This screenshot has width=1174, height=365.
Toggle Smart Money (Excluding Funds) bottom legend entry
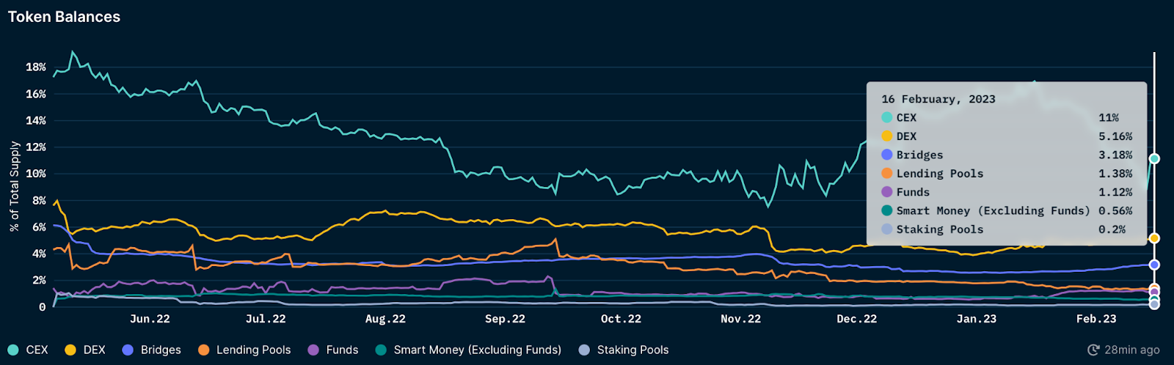tap(477, 350)
